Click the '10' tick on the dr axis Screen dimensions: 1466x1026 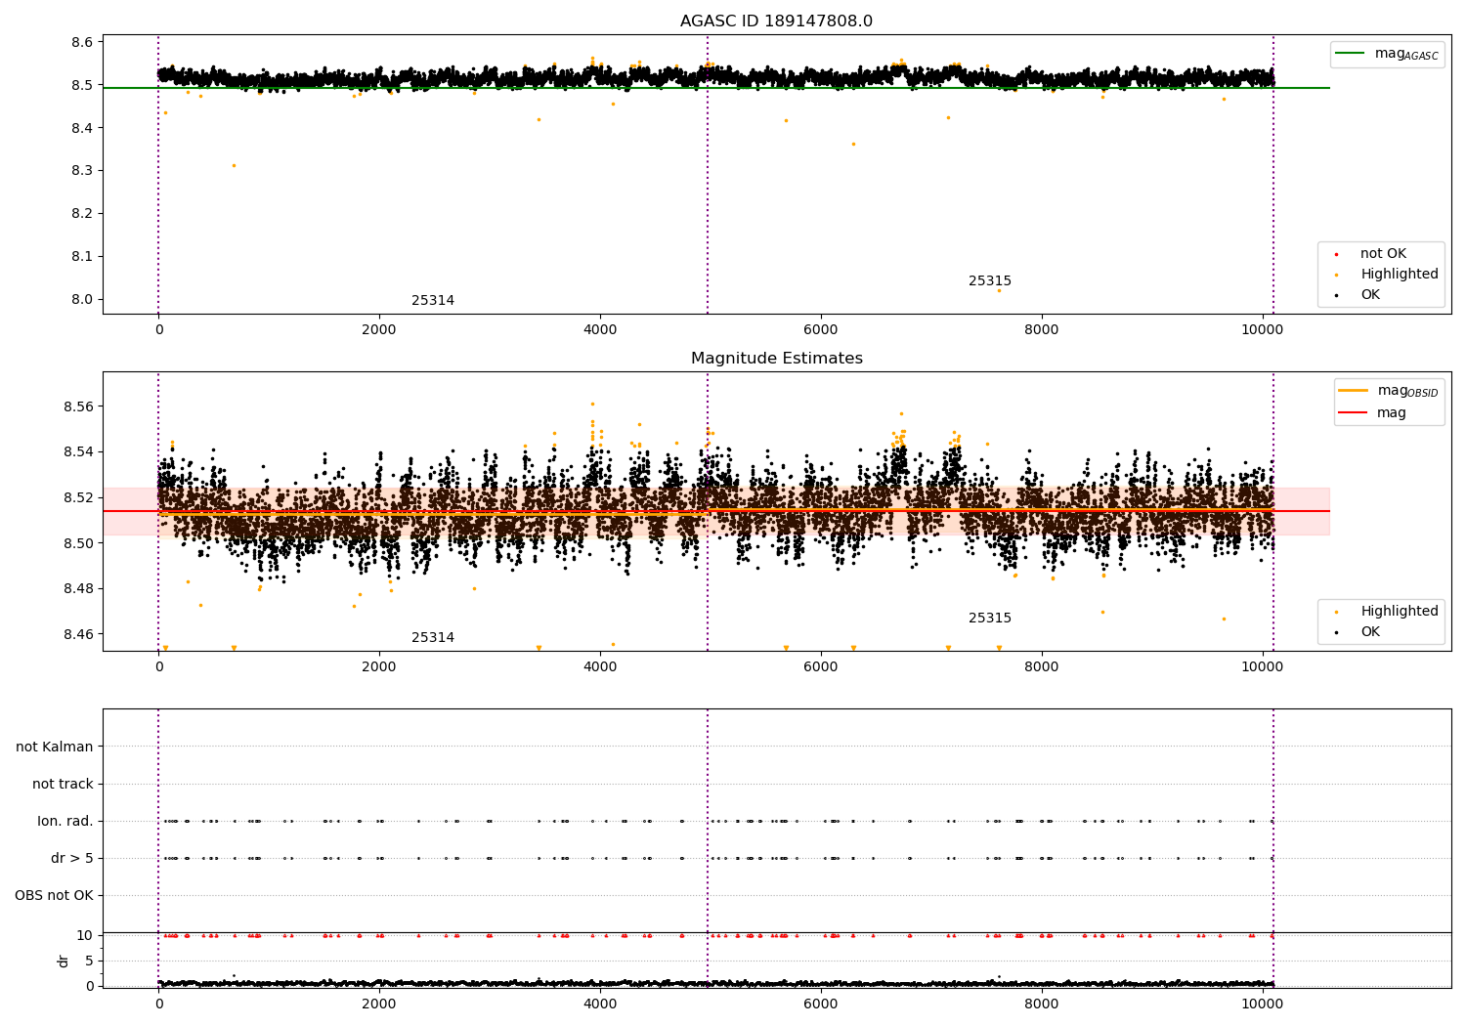click(85, 936)
